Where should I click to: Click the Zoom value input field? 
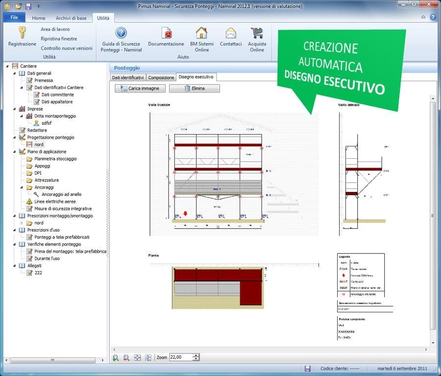(181, 357)
